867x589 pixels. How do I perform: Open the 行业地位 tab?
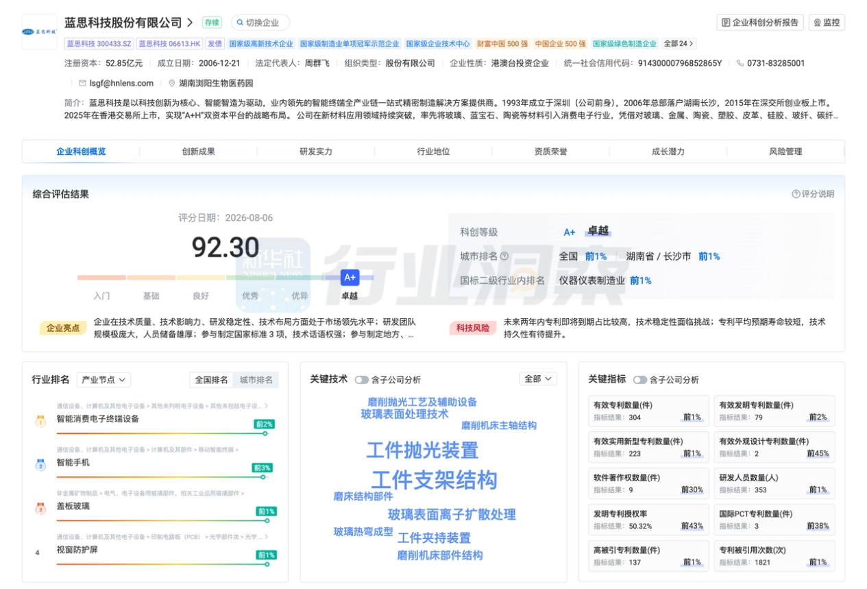pyautogui.click(x=433, y=152)
